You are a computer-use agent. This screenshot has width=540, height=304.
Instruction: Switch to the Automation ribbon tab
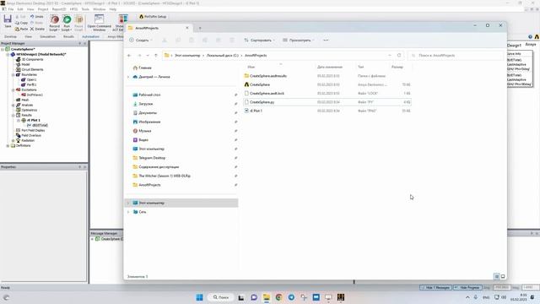point(90,36)
